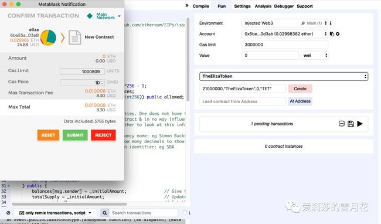Click the CONFIRM TRANSACTION heading

pos(43,16)
